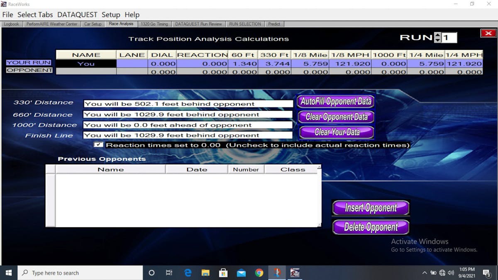498x280 pixels.
Task: Click the Delete Opponent button
Action: 371,227
